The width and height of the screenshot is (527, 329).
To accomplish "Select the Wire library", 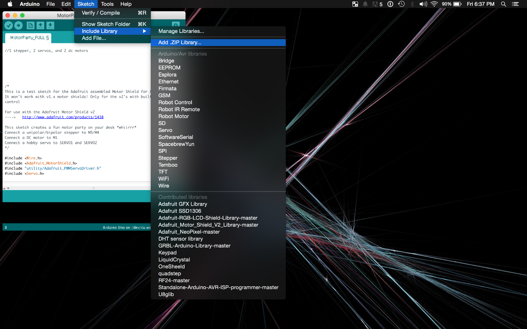I will (x=218, y=186).
